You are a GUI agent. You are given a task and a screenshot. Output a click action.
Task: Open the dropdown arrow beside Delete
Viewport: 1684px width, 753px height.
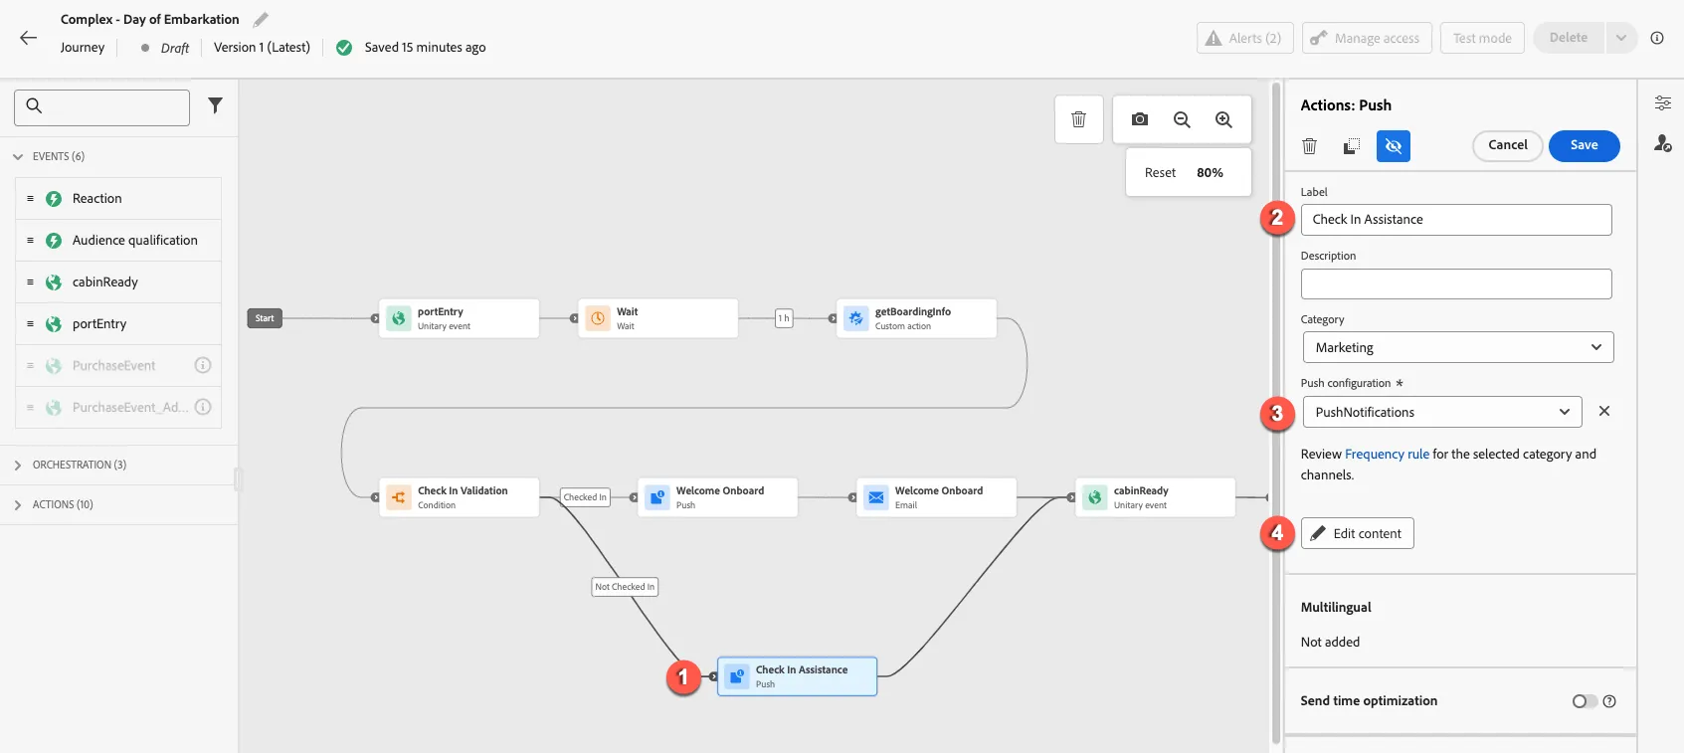pyautogui.click(x=1620, y=38)
